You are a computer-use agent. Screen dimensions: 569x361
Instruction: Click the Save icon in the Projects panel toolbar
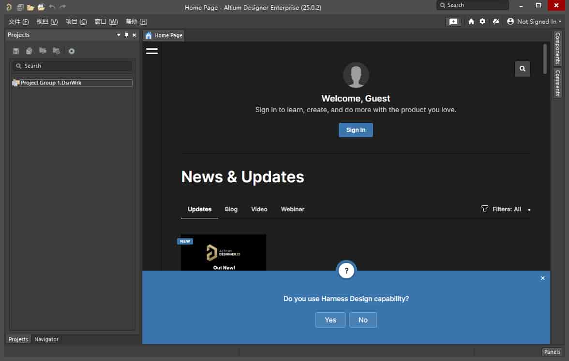click(16, 51)
